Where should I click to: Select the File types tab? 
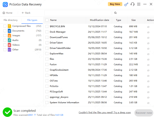(x=32, y=20)
